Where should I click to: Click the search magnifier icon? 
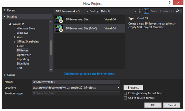click(x=177, y=11)
